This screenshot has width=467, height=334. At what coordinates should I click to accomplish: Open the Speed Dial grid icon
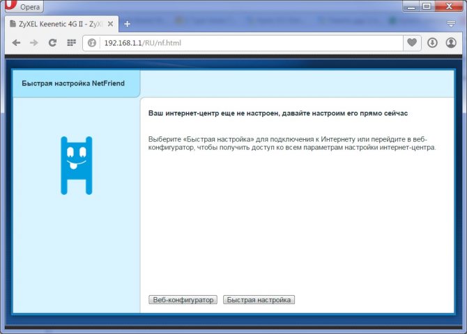click(72, 43)
